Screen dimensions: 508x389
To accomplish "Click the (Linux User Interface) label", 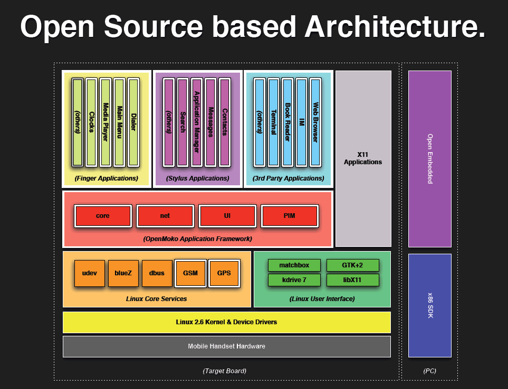I will 322,299.
